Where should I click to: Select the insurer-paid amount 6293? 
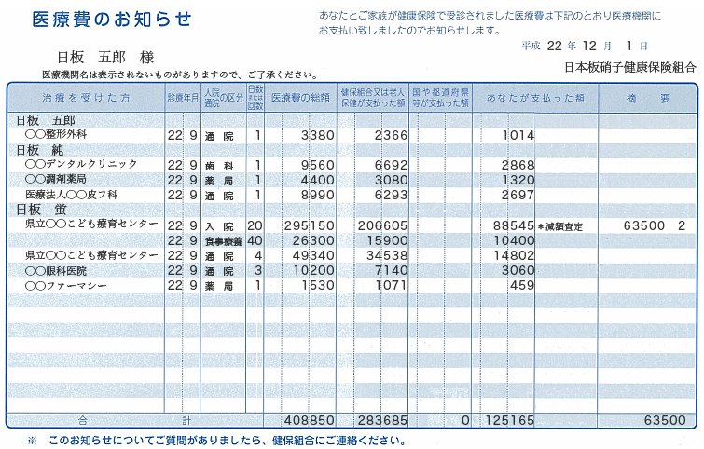point(391,195)
